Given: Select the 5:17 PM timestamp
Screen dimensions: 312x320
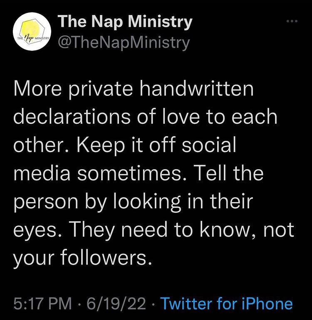Looking at the screenshot, I should click(42, 303).
